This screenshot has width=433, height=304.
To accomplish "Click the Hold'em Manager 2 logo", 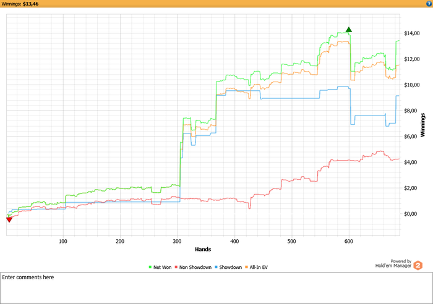I will tap(418, 265).
